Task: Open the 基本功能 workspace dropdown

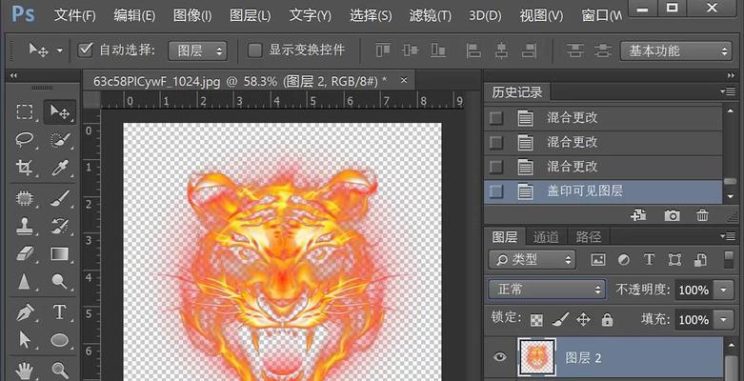Action: tap(676, 50)
